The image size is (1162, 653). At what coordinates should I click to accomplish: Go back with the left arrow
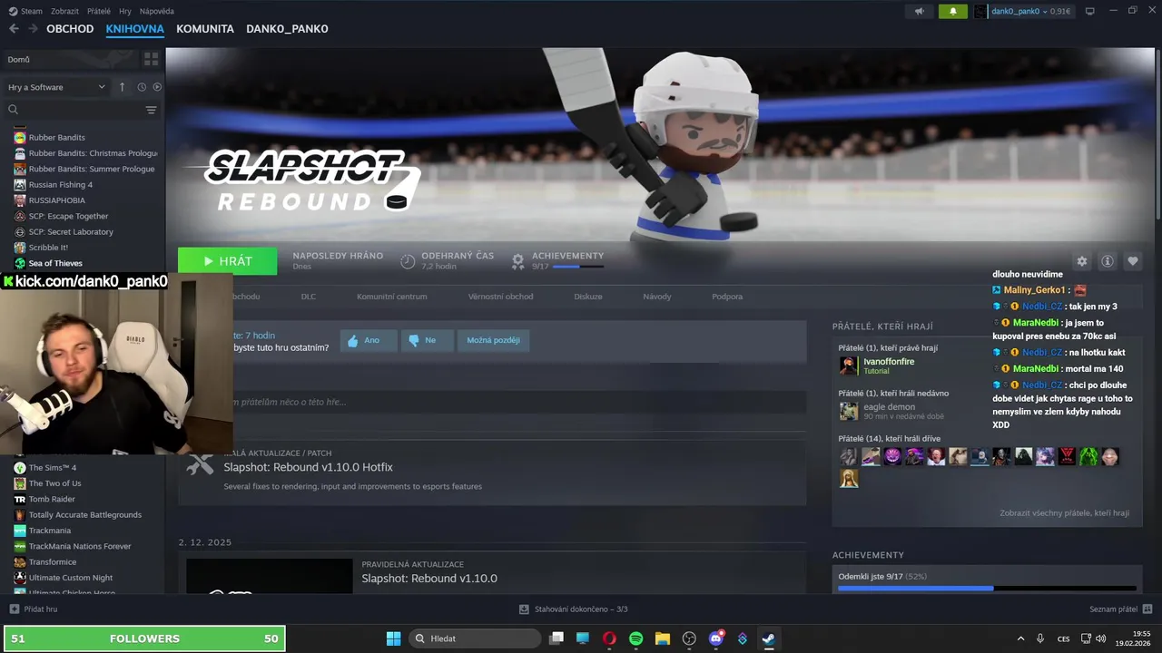tap(14, 29)
